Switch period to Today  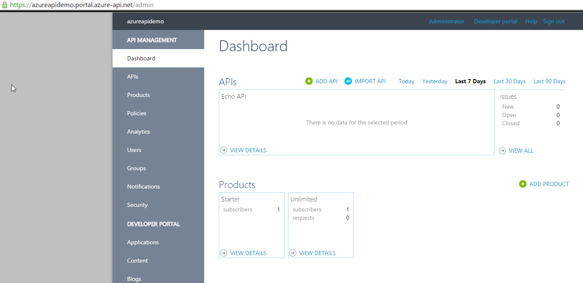tap(406, 81)
